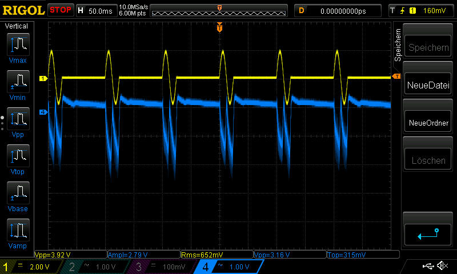Select the Vtop measurement icon
457x274 pixels.
[18, 156]
